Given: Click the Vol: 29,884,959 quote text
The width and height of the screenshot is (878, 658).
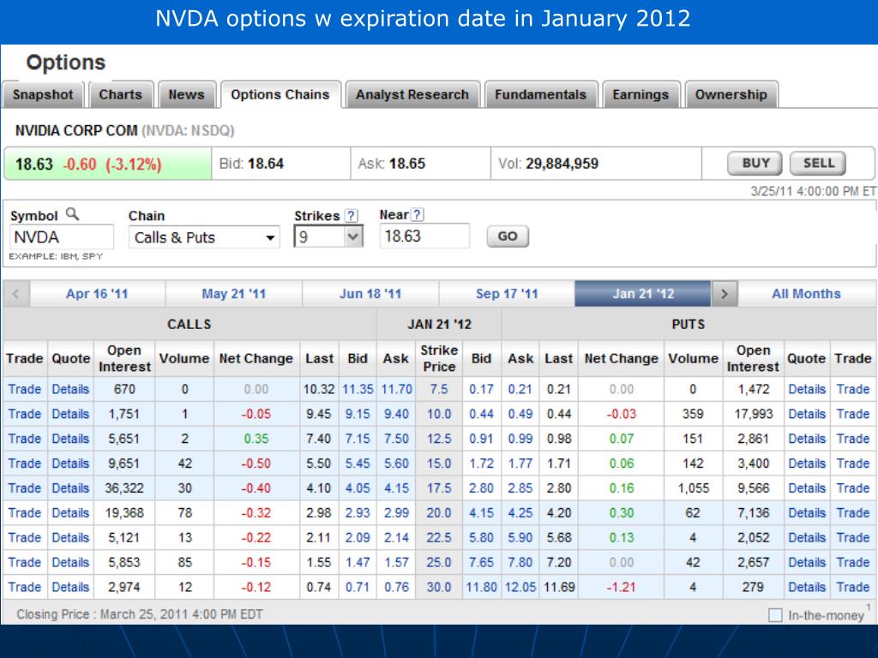Looking at the screenshot, I should coord(548,164).
